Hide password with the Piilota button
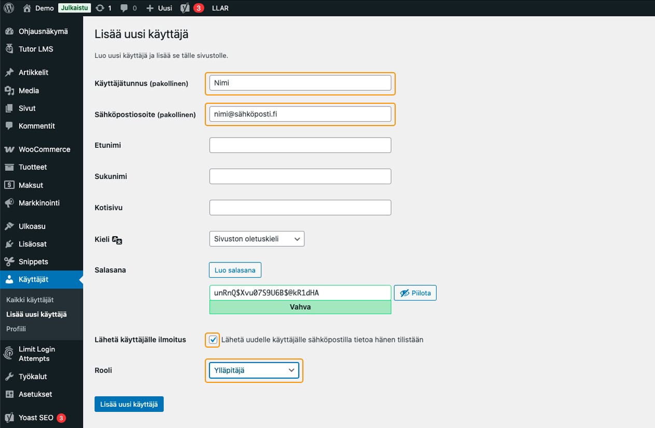 click(415, 293)
